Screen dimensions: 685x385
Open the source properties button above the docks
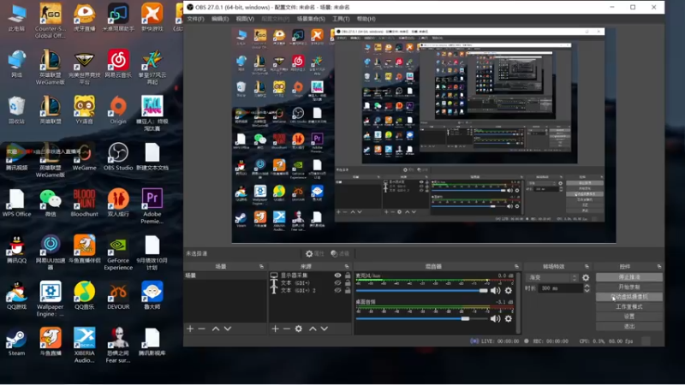tap(314, 253)
